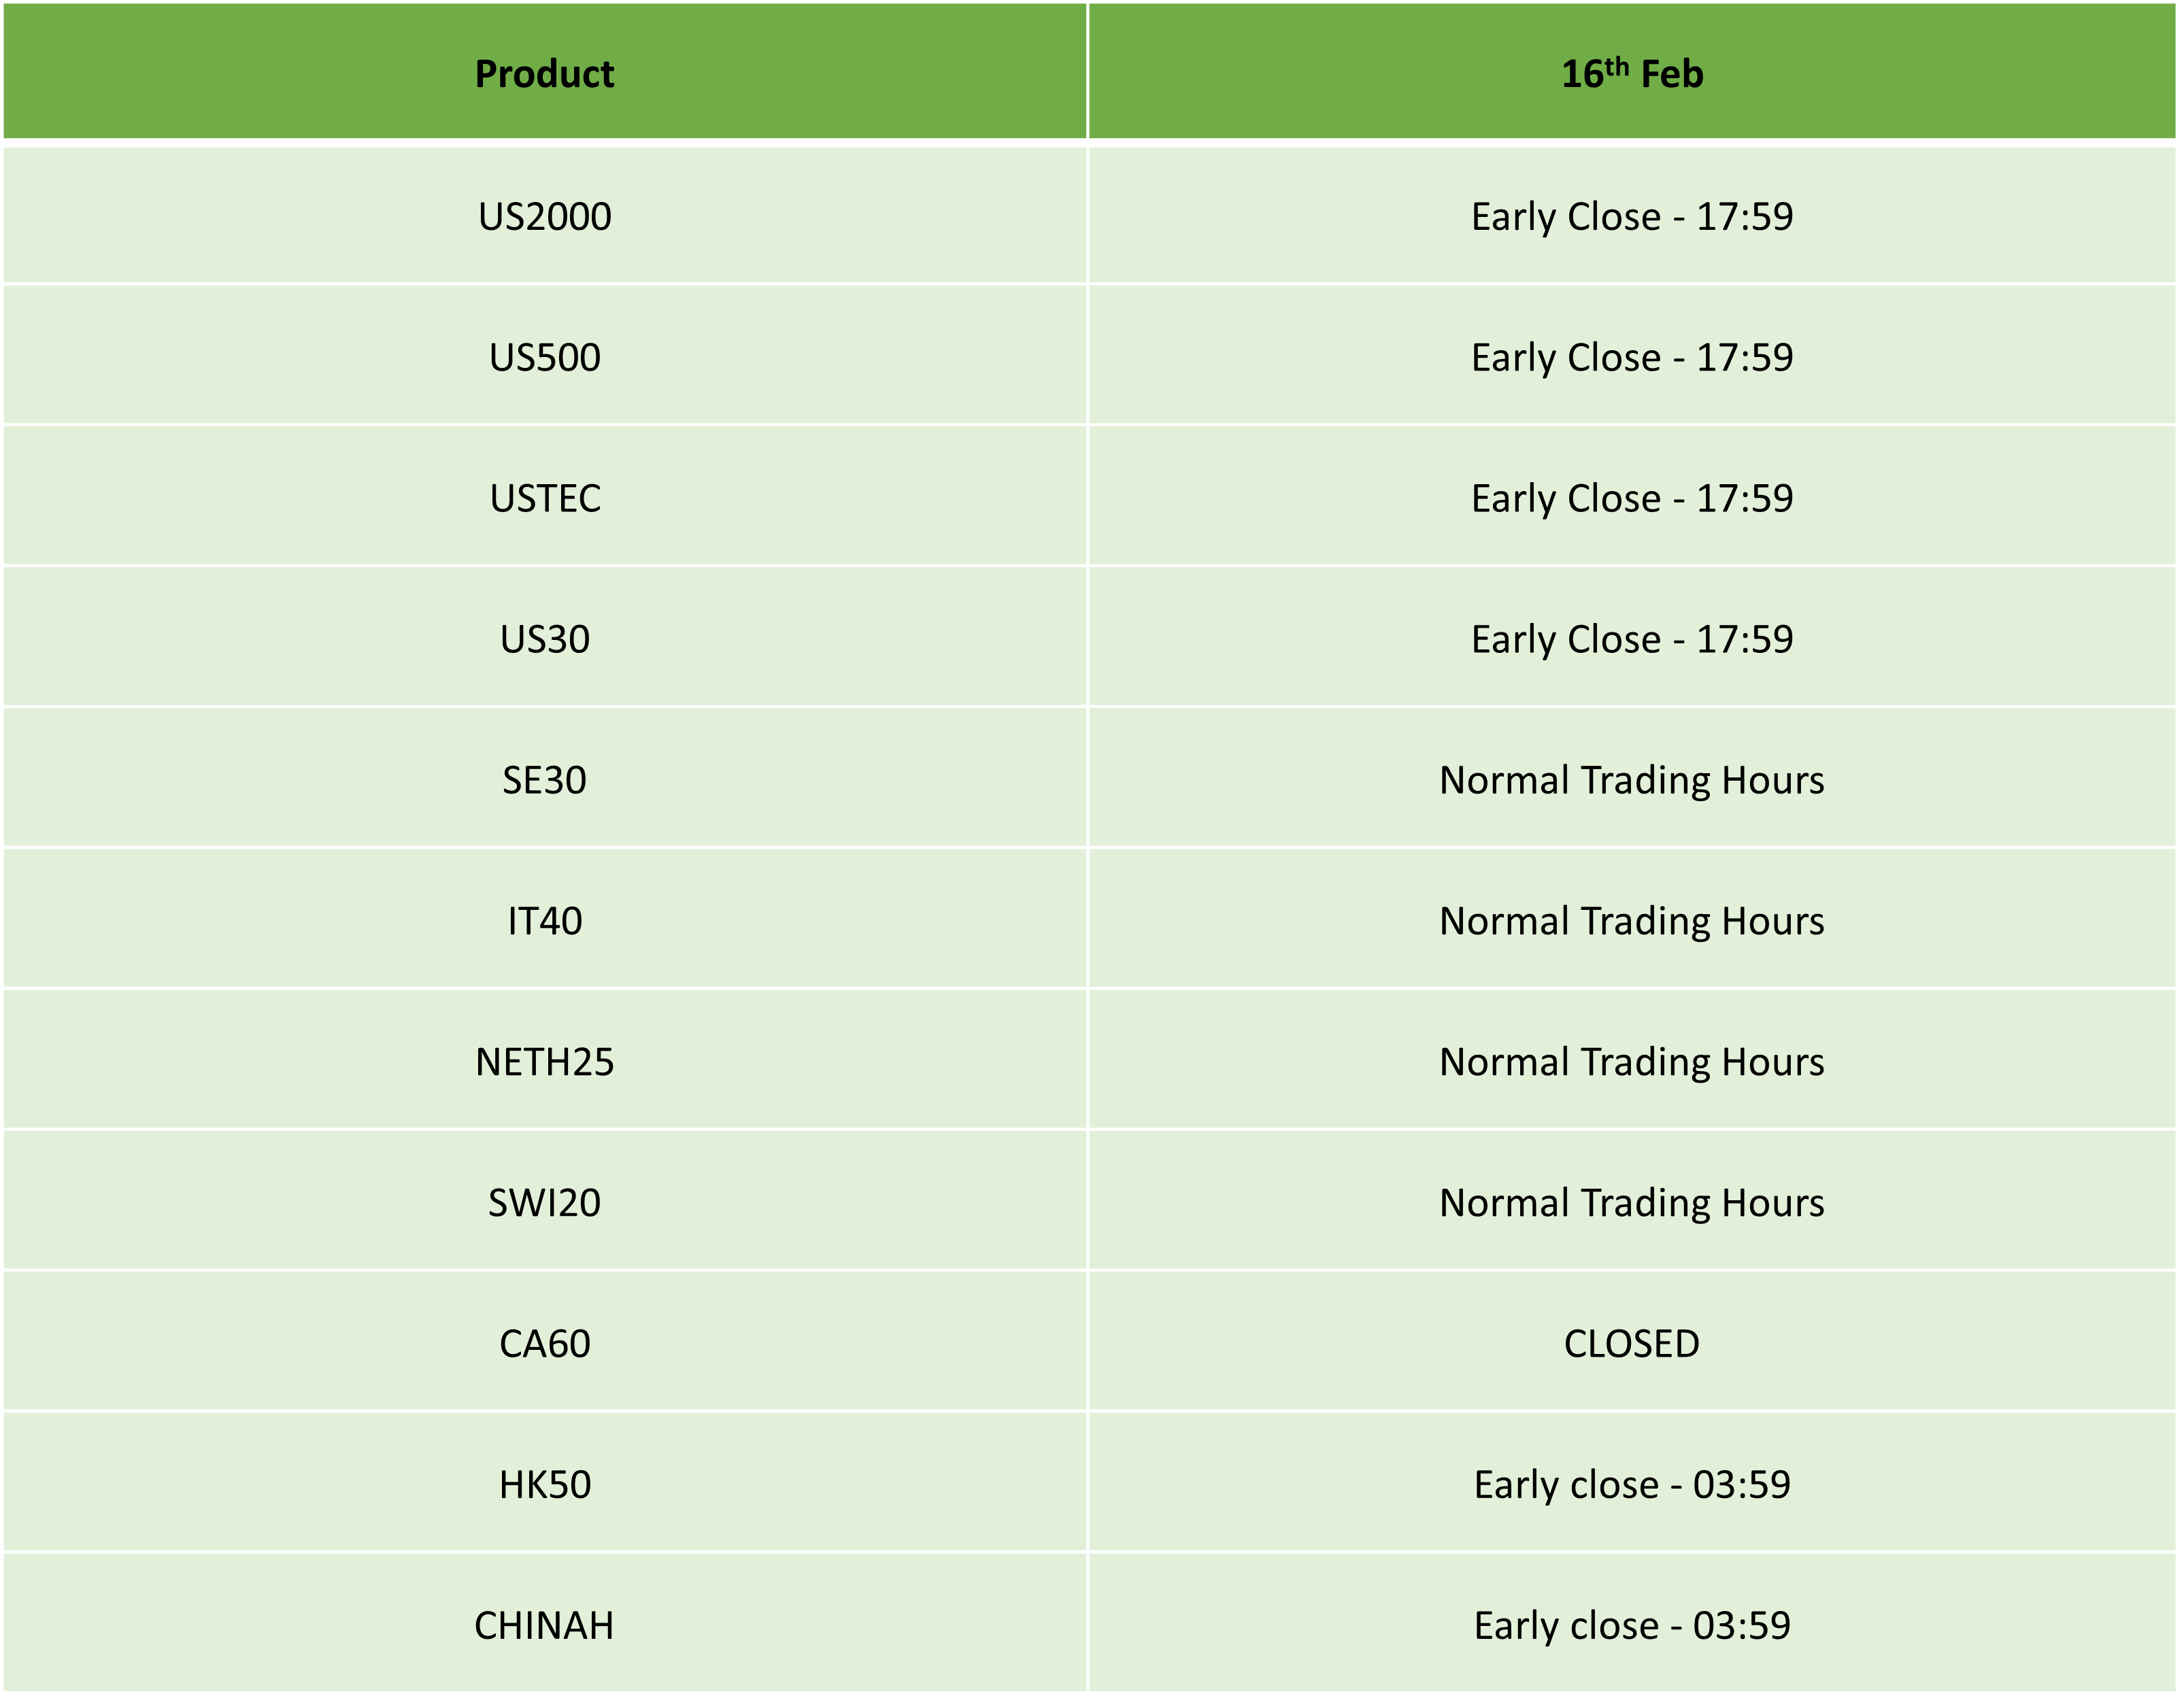Click the USTEC product name
Screen dimensions: 2184x1696
coord(544,499)
